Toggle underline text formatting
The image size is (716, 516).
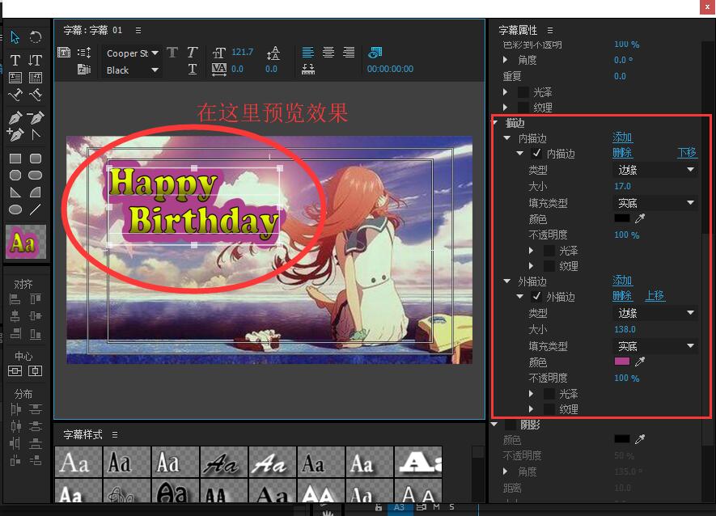[193, 69]
